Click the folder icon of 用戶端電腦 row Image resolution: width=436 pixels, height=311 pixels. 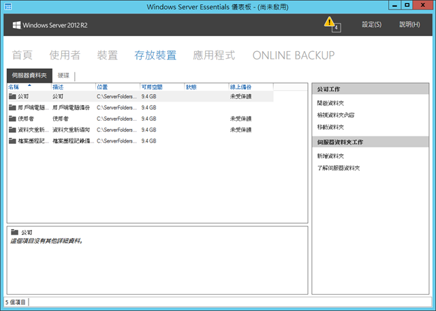(x=12, y=108)
